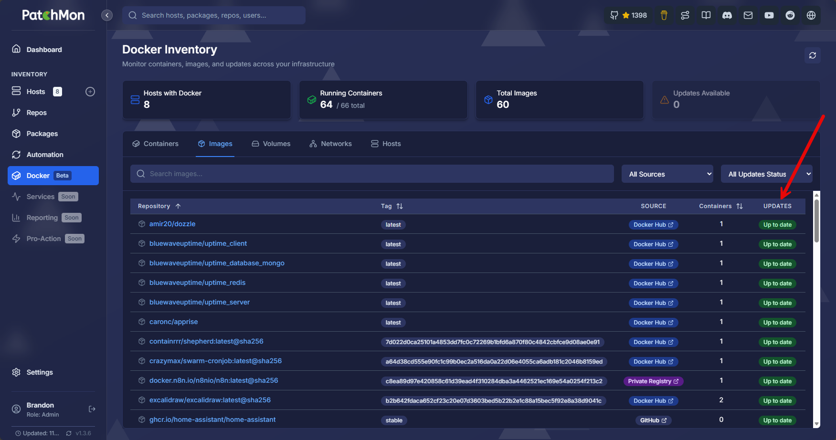
Task: Switch to the Containers tab
Action: pos(155,144)
